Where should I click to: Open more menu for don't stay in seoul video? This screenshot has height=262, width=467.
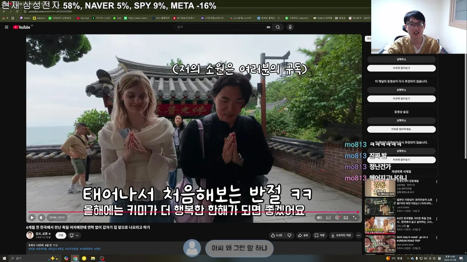(436, 238)
